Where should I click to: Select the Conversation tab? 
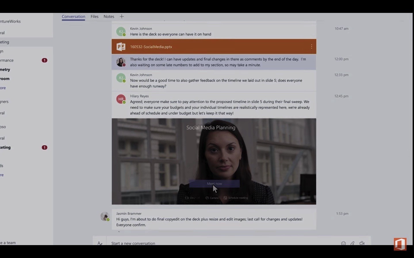pyautogui.click(x=73, y=17)
